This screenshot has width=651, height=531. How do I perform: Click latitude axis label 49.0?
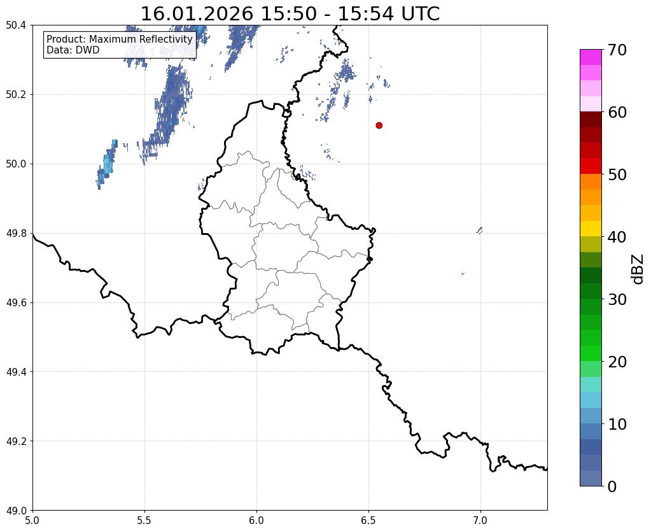[x=16, y=511]
